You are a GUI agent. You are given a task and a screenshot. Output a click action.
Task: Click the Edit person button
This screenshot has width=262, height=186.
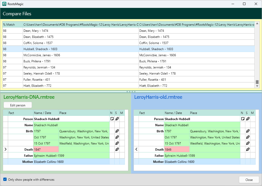pos(18,105)
